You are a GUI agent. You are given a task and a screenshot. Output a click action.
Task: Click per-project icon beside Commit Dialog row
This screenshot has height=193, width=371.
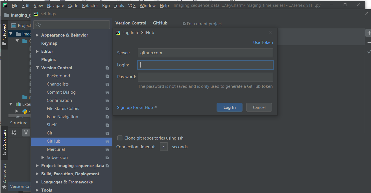click(x=107, y=92)
